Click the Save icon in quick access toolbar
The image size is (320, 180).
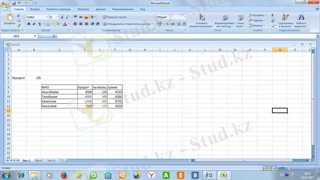(13, 3)
